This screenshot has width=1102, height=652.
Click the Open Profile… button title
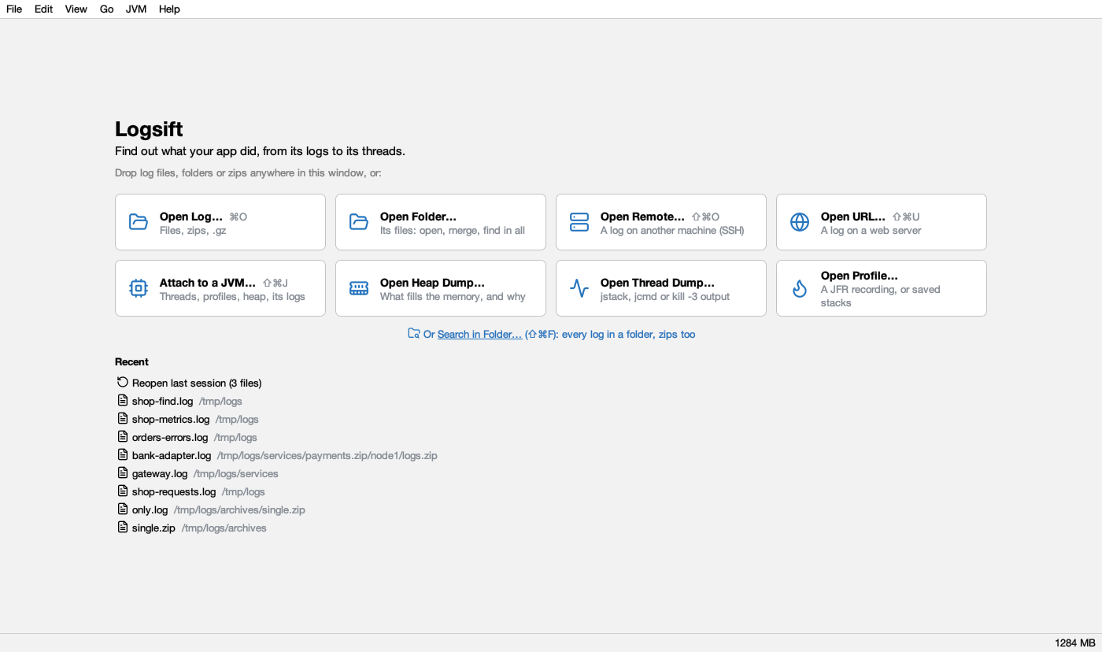[x=860, y=276]
